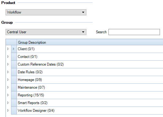
Task: Select the Client (0/1) text
Action: [26, 49]
